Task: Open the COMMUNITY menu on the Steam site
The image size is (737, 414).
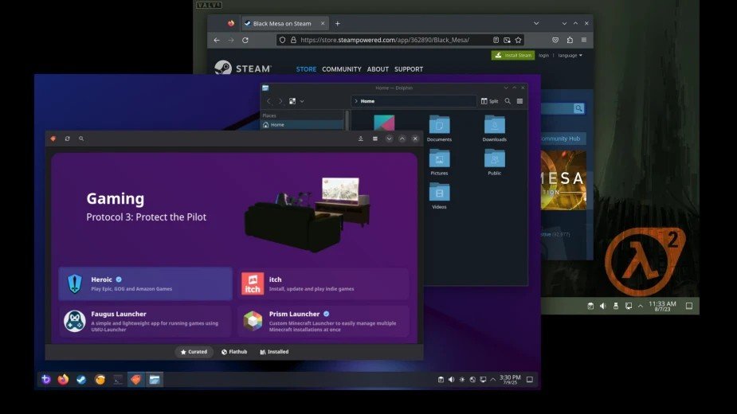Action: pyautogui.click(x=342, y=69)
